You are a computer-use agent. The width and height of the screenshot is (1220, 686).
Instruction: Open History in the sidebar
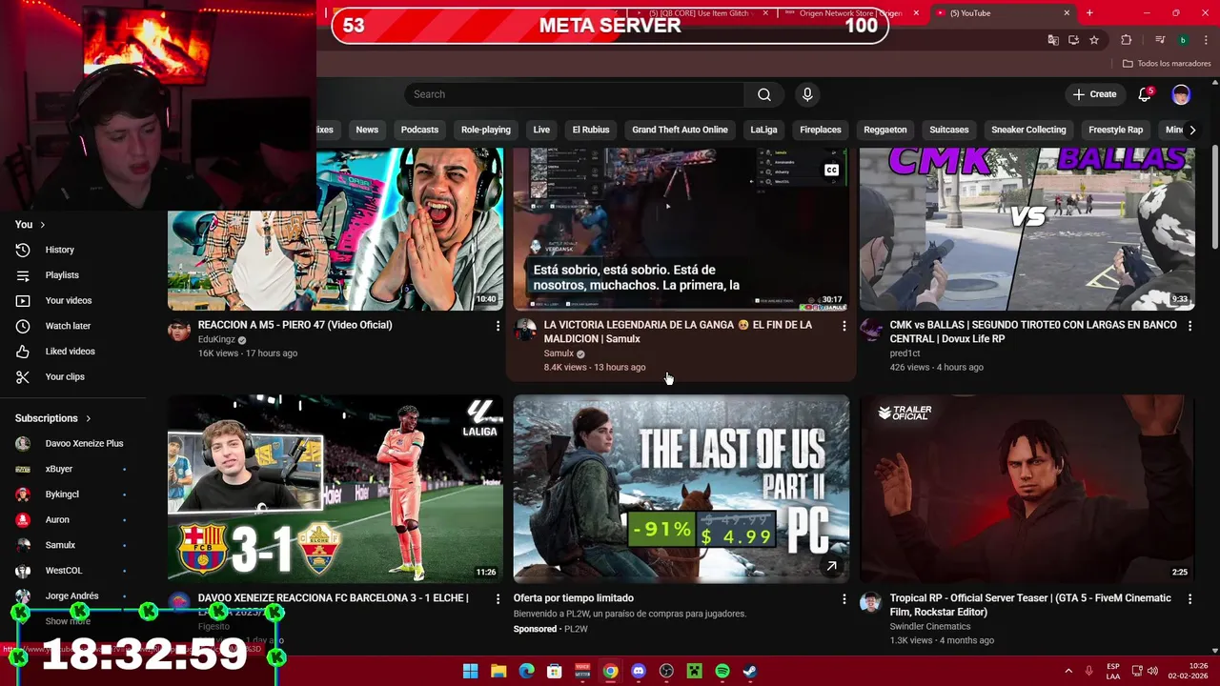click(59, 250)
